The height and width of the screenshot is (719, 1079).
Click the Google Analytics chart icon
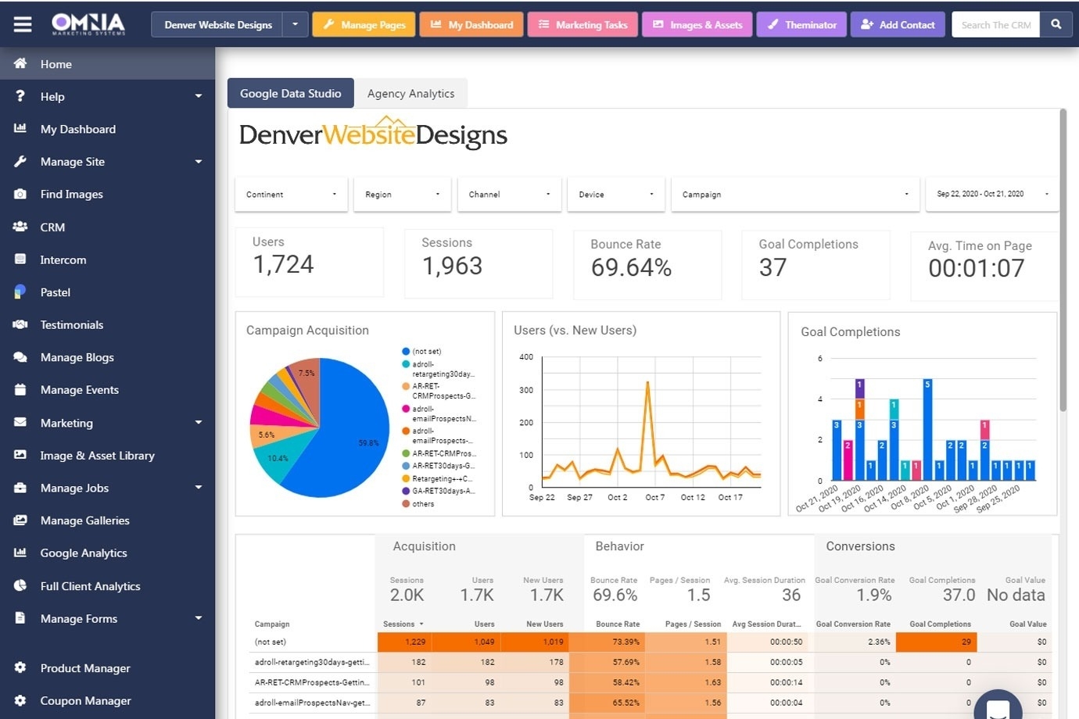(20, 553)
